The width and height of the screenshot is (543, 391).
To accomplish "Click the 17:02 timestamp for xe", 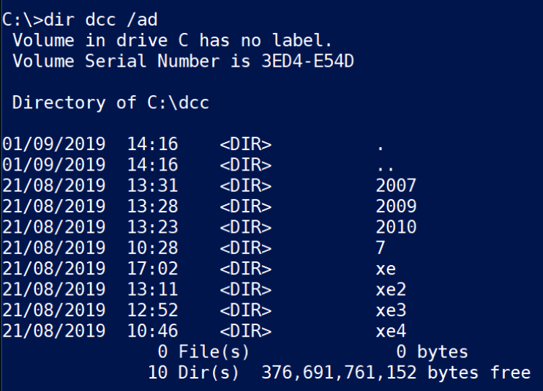I will (153, 269).
